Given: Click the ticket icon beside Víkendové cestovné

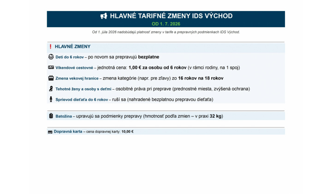Looking at the screenshot, I should [51, 67].
